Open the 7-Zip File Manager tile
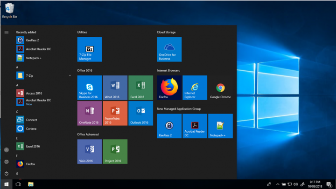336x189 pixels. click(89, 49)
